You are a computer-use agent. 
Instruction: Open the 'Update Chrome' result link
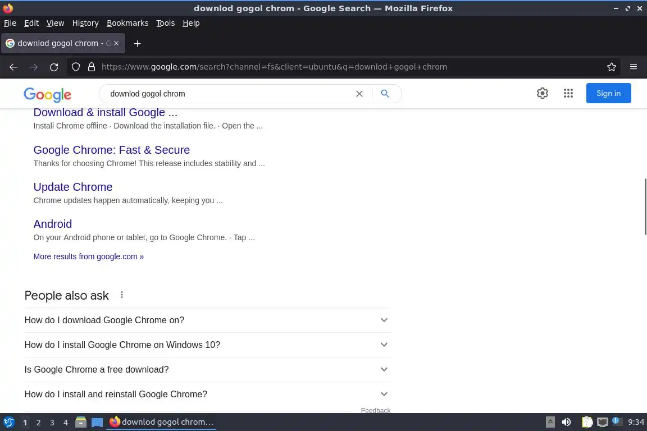72,187
